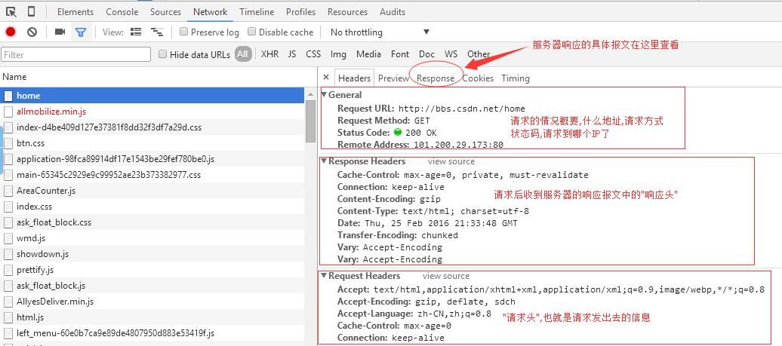Click the file icon beside prettify.js

tap(8, 270)
